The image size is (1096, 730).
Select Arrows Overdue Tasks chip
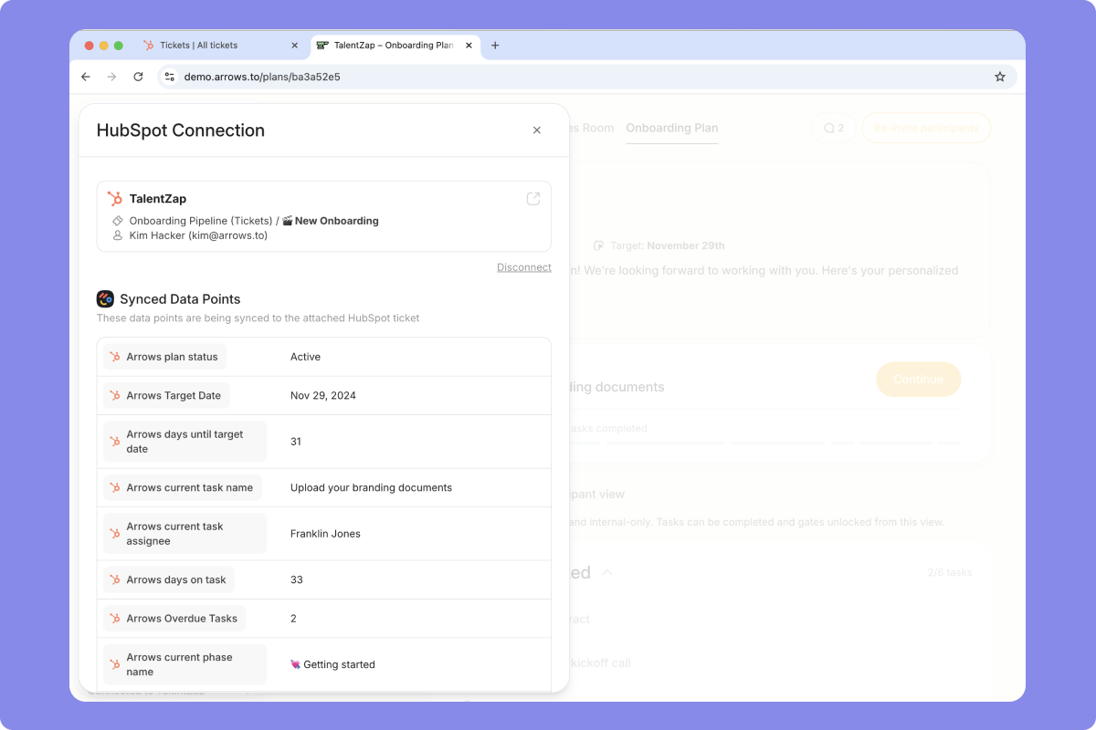174,618
